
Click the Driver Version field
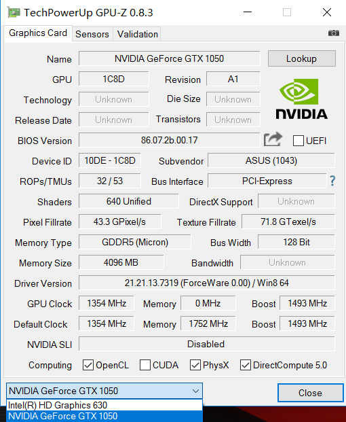click(206, 283)
